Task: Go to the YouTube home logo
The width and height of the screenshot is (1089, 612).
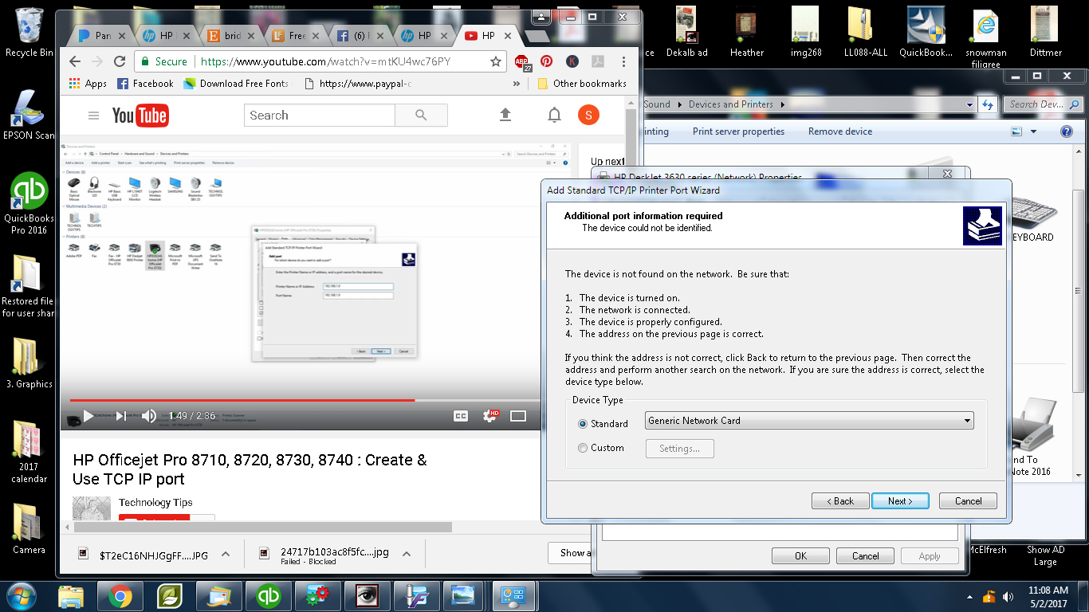Action: 140,116
